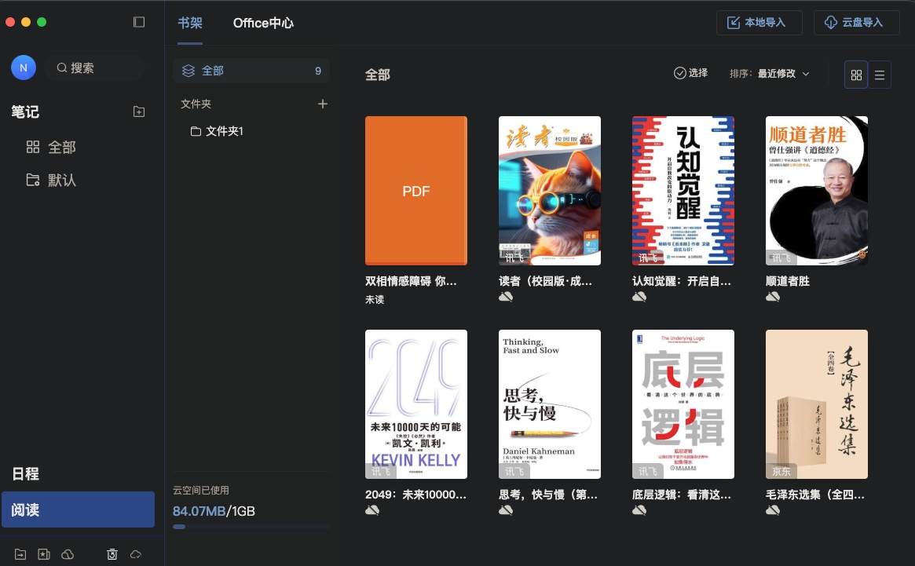Screen dimensions: 915x566
Task: Click the cloud sync status icon
Action: (x=136, y=554)
